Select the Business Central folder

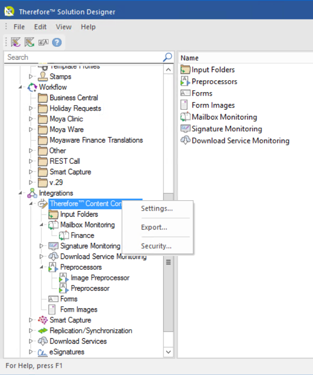(74, 98)
